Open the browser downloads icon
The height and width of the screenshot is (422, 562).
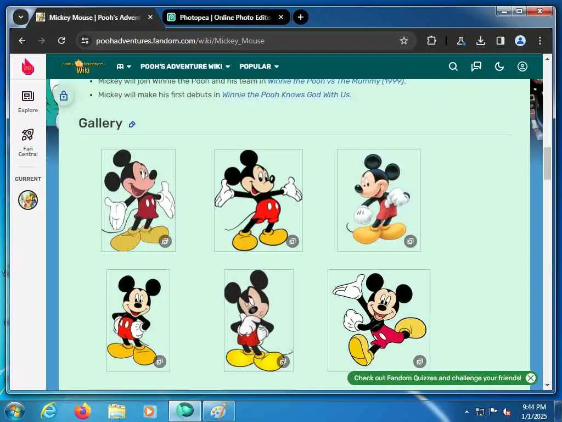[x=481, y=41]
